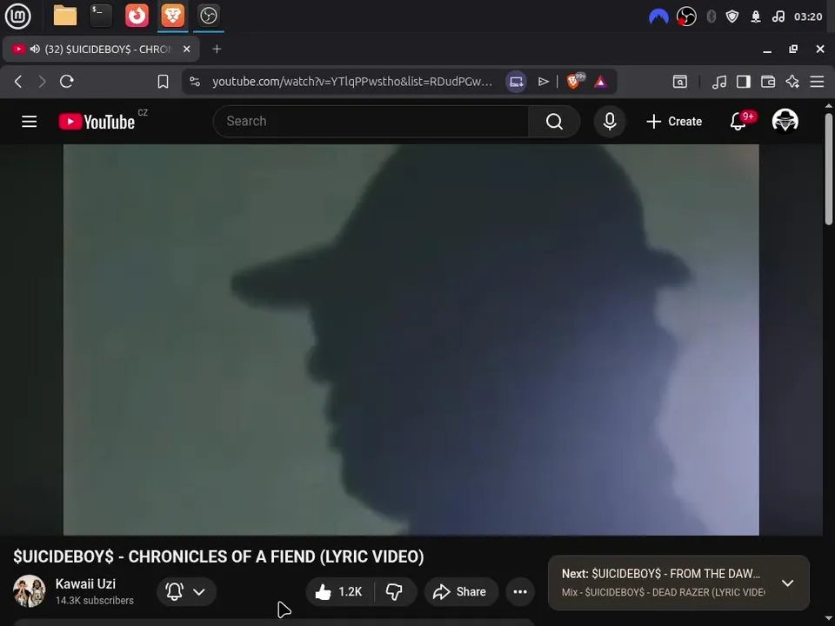Open the Bluetooth tray icon
This screenshot has width=835, height=626.
[711, 17]
